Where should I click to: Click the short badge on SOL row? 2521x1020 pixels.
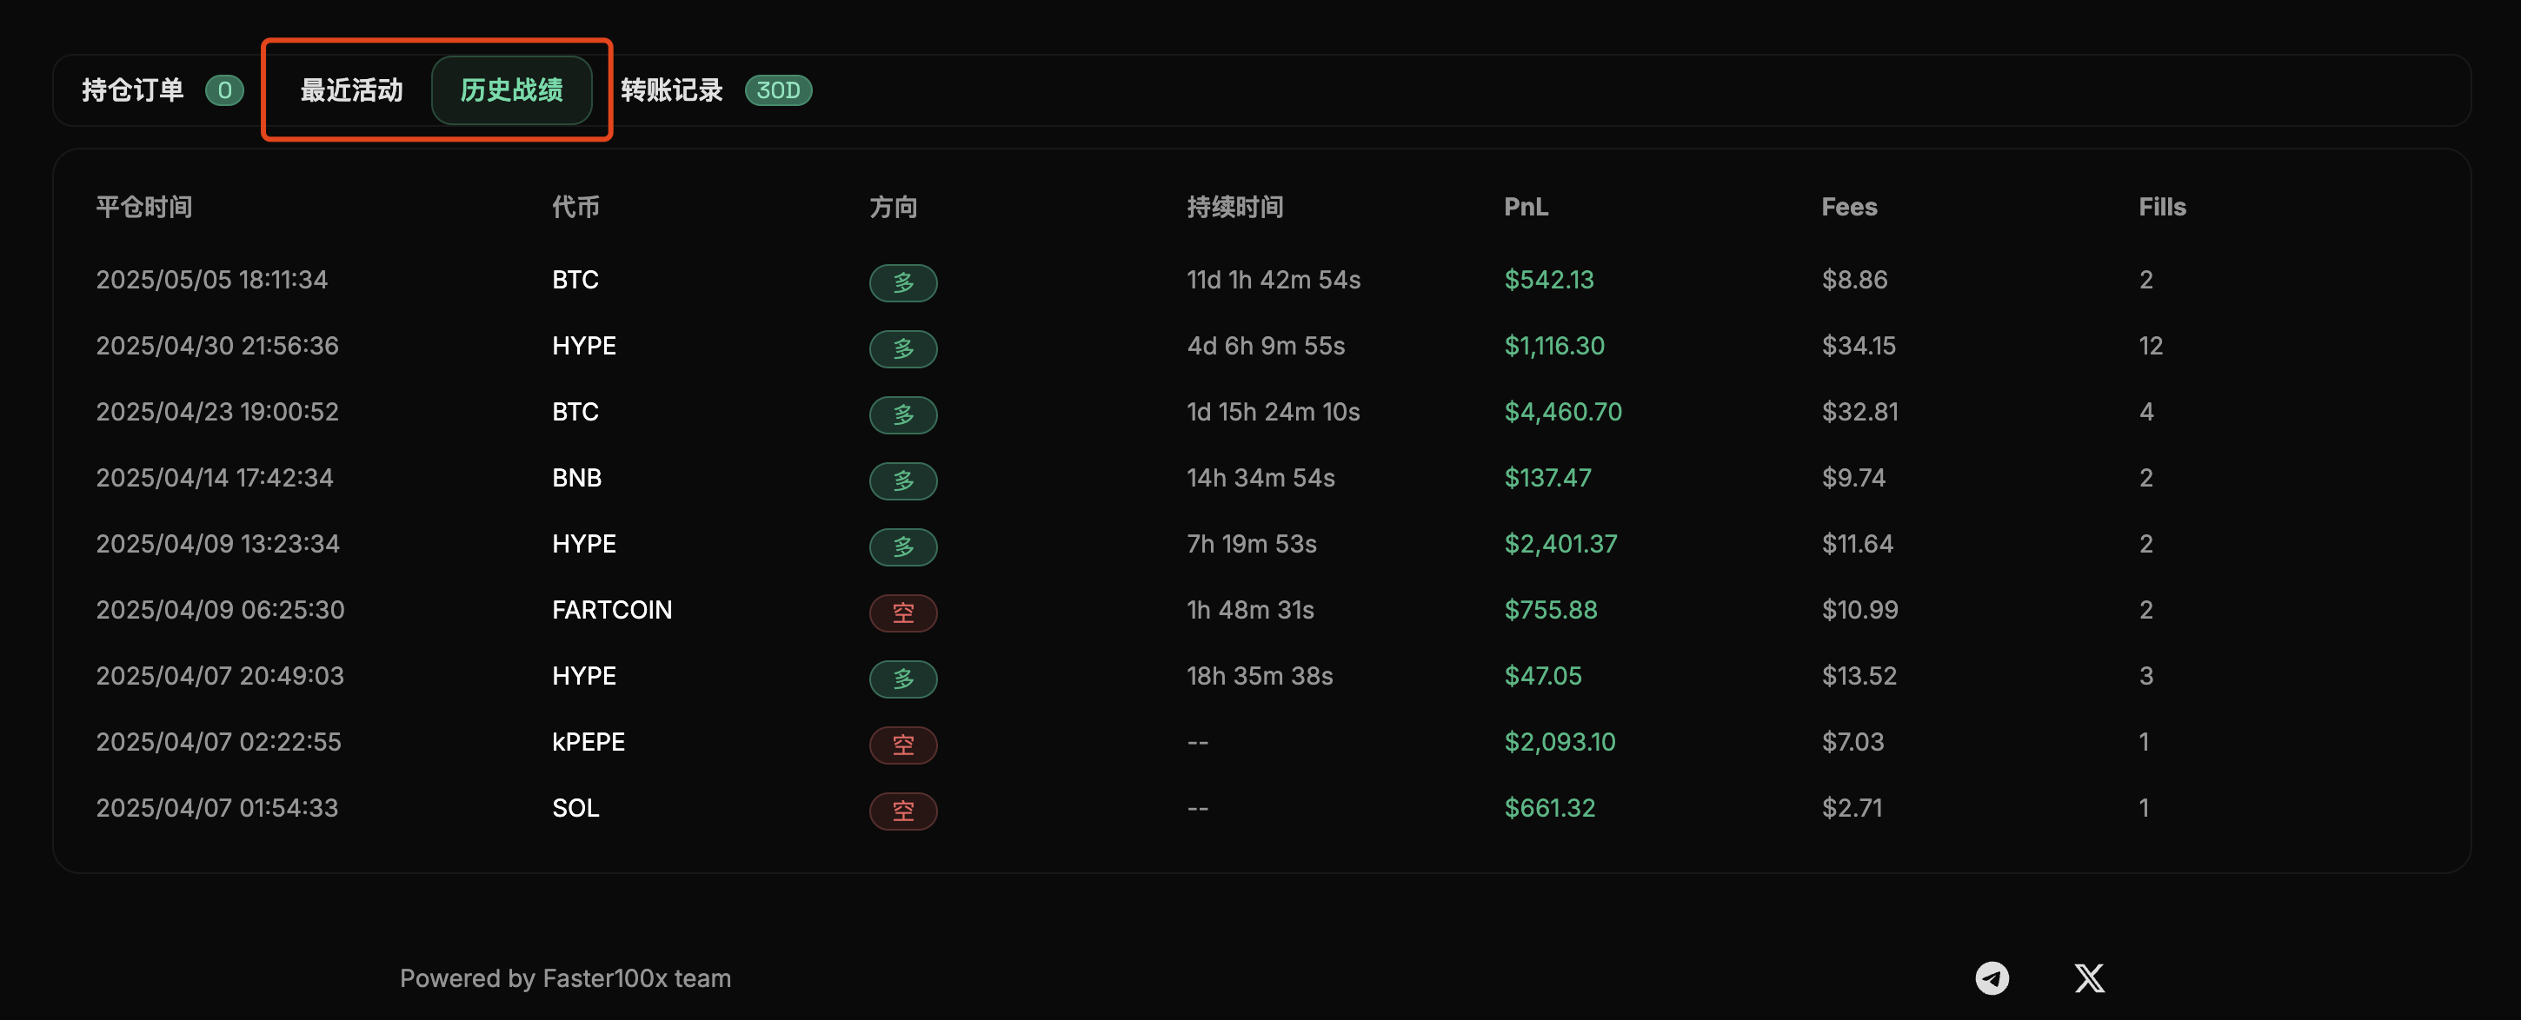click(902, 811)
